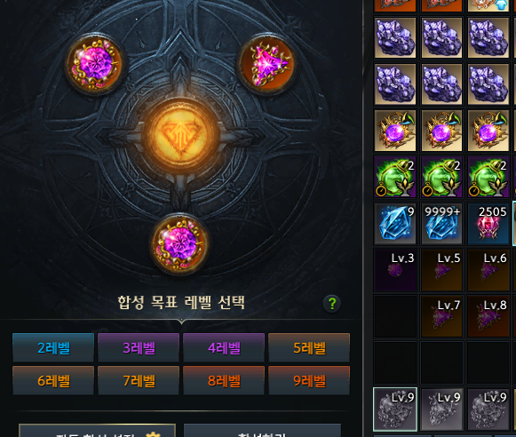The width and height of the screenshot is (516, 437).
Task: Click the blue crystal stack labeled 9999+
Action: coord(441,224)
